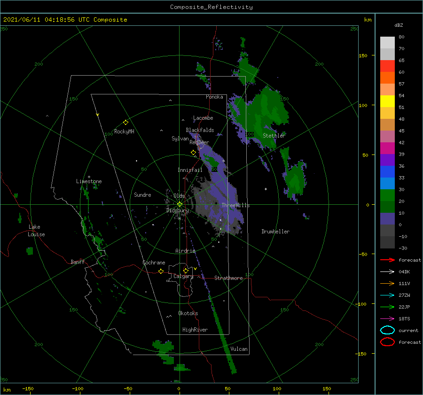This screenshot has height=395, width=423.
Task: Click the orange 60–57 dBZ color swatch
Action: [387, 77]
